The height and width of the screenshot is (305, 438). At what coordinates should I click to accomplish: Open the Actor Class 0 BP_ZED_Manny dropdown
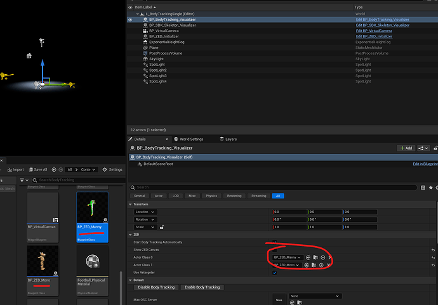click(x=286, y=257)
